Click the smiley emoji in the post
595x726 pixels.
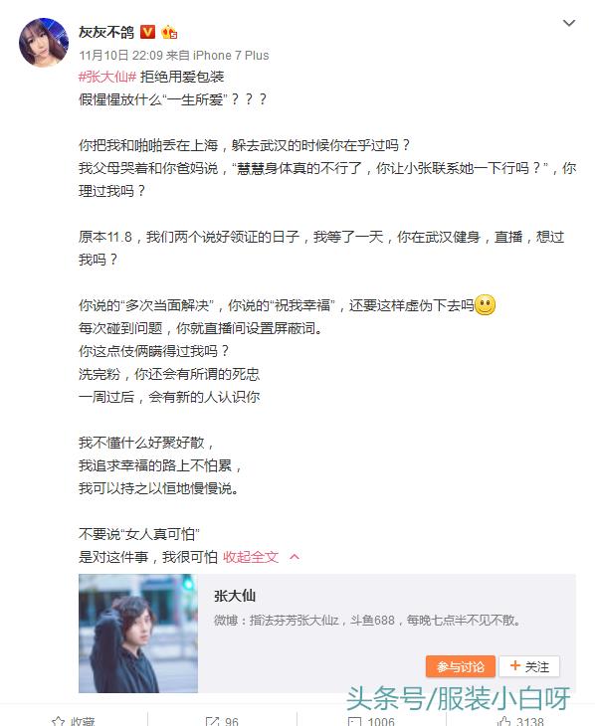[x=486, y=305]
